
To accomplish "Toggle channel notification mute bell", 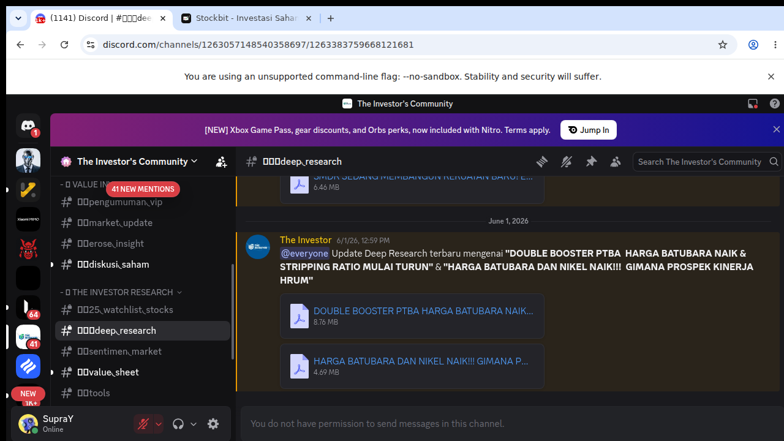I will click(x=567, y=162).
